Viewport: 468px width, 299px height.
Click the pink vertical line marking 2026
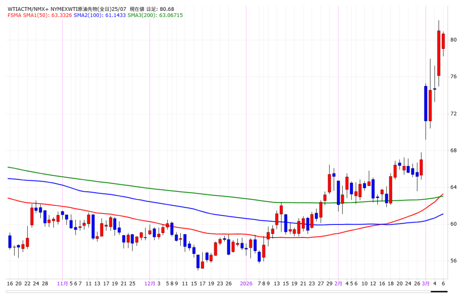click(x=246, y=145)
